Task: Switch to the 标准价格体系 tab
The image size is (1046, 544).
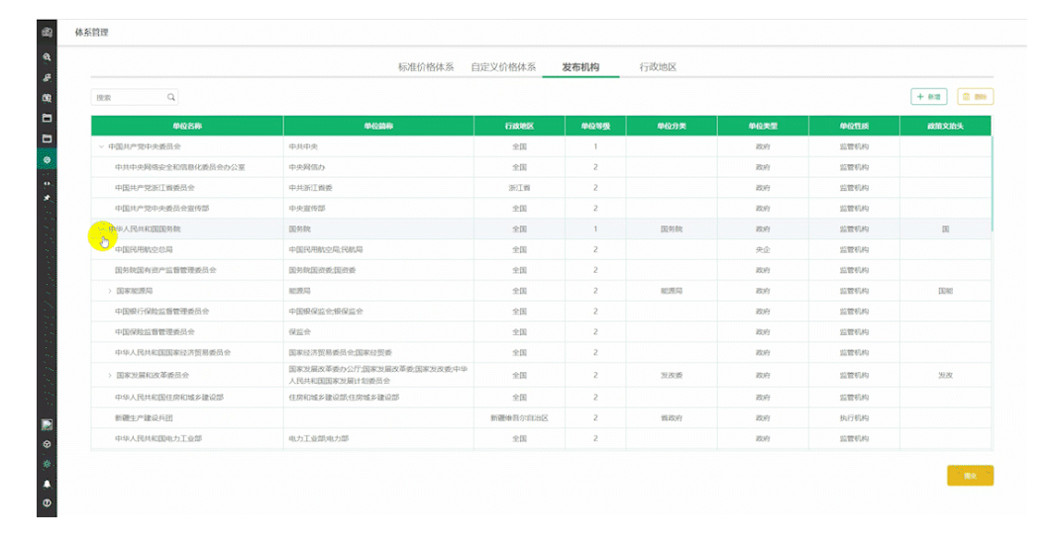Action: (425, 67)
